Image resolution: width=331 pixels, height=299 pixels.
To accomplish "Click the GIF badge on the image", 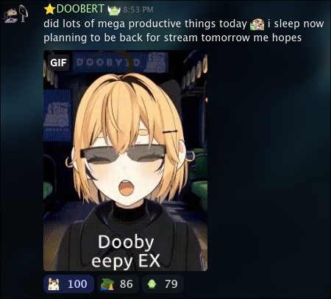I will [58, 63].
